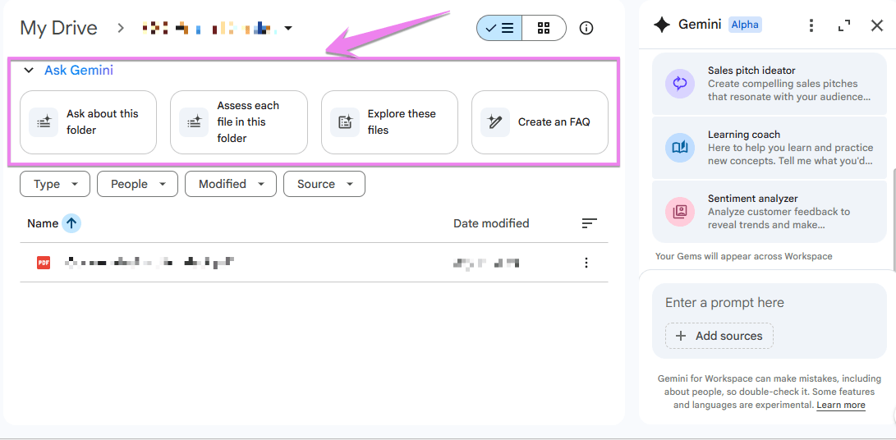Click the Date modified column header
This screenshot has width=896, height=440.
(x=491, y=223)
